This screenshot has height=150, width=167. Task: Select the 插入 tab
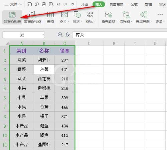pyautogui.click(x=99, y=4)
